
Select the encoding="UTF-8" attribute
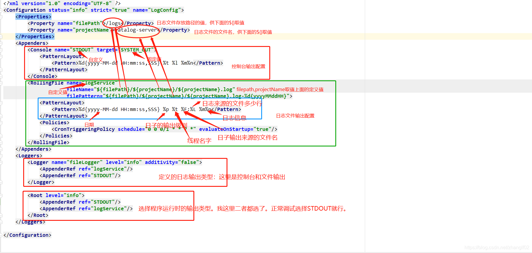(88, 3)
